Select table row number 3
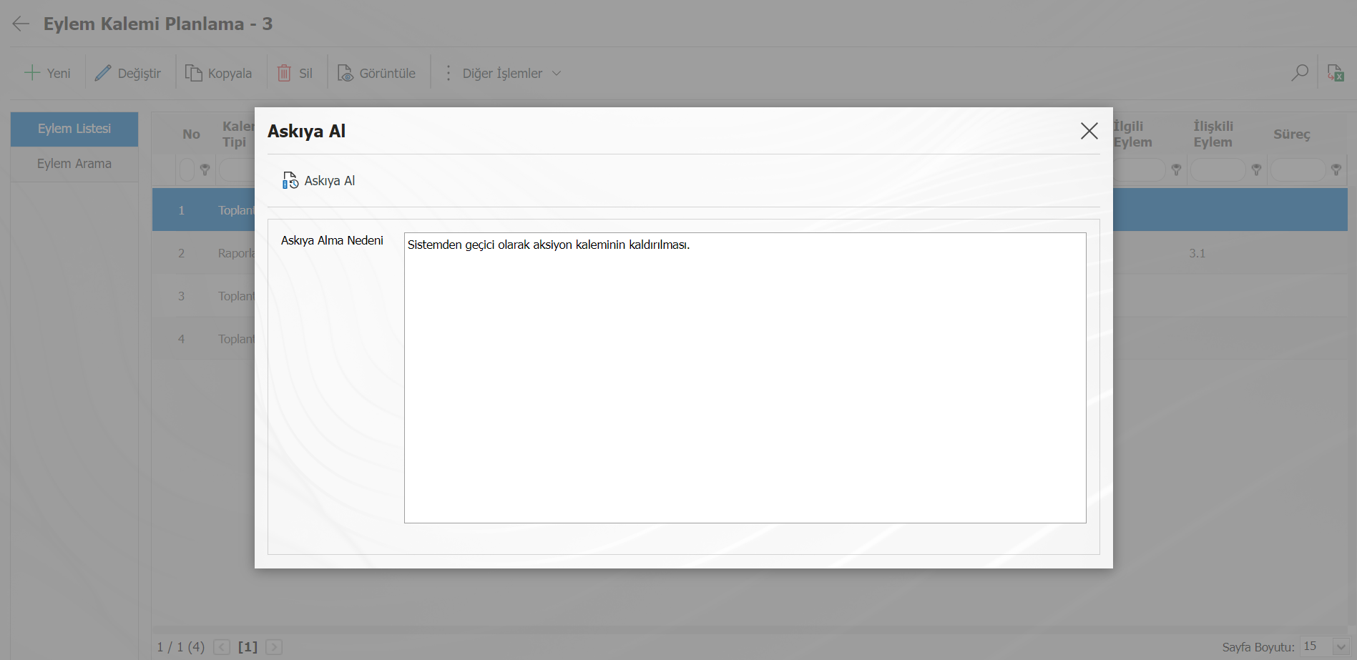The image size is (1357, 660). click(x=750, y=296)
